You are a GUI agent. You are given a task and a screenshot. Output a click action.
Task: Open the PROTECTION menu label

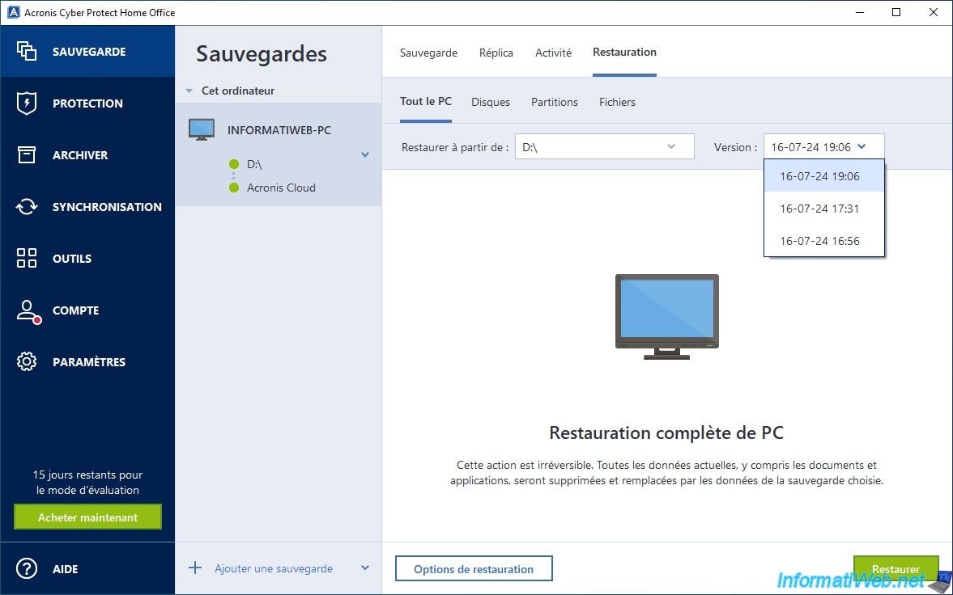[87, 103]
